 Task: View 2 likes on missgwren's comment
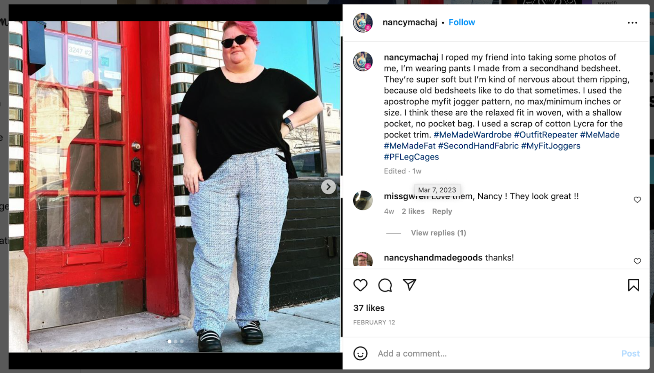413,211
